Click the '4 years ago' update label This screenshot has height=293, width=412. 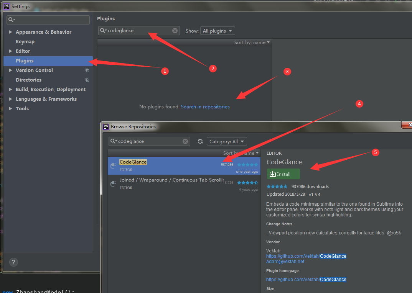coord(248,189)
